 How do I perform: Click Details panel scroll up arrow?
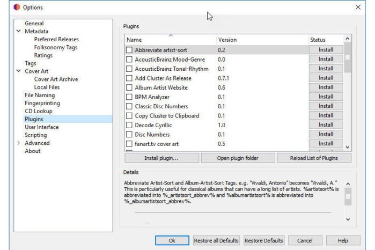(348, 184)
